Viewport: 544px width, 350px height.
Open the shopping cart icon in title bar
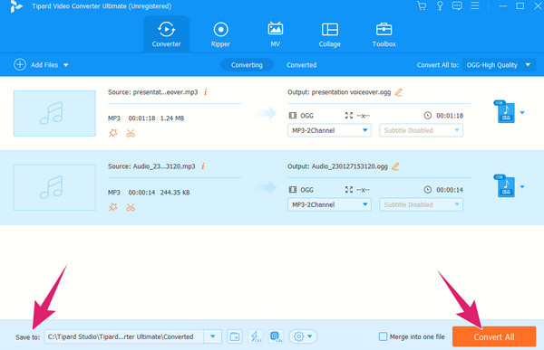pos(422,6)
